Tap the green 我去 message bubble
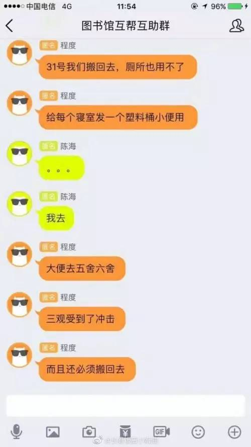 pos(56,218)
